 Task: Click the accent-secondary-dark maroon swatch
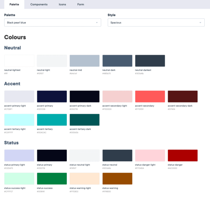click(182, 96)
